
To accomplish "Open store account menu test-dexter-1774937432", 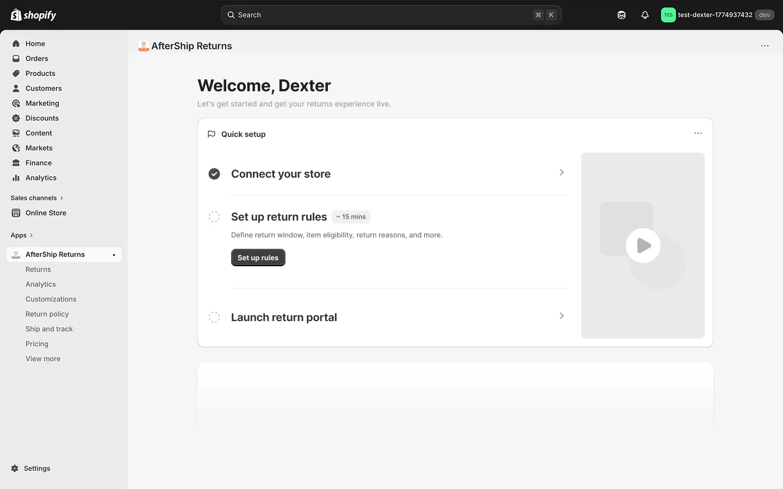I will 717,15.
